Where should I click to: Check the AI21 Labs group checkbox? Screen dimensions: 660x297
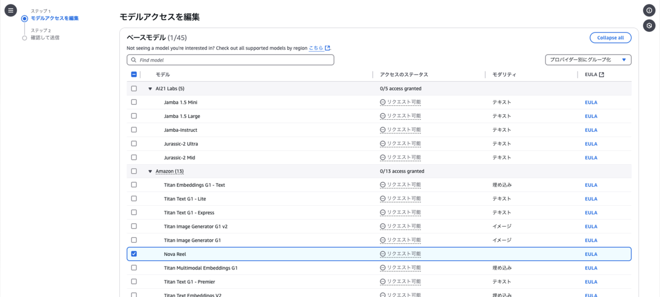(x=134, y=88)
